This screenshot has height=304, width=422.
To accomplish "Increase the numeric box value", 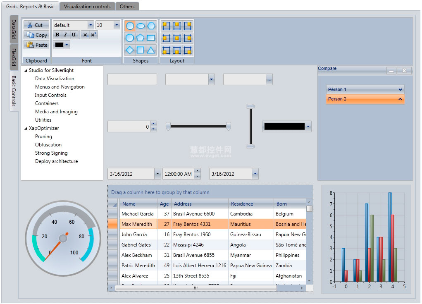I will [153, 124].
